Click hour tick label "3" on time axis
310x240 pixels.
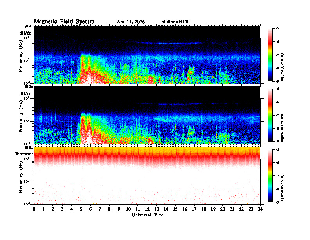[x=62, y=209]
